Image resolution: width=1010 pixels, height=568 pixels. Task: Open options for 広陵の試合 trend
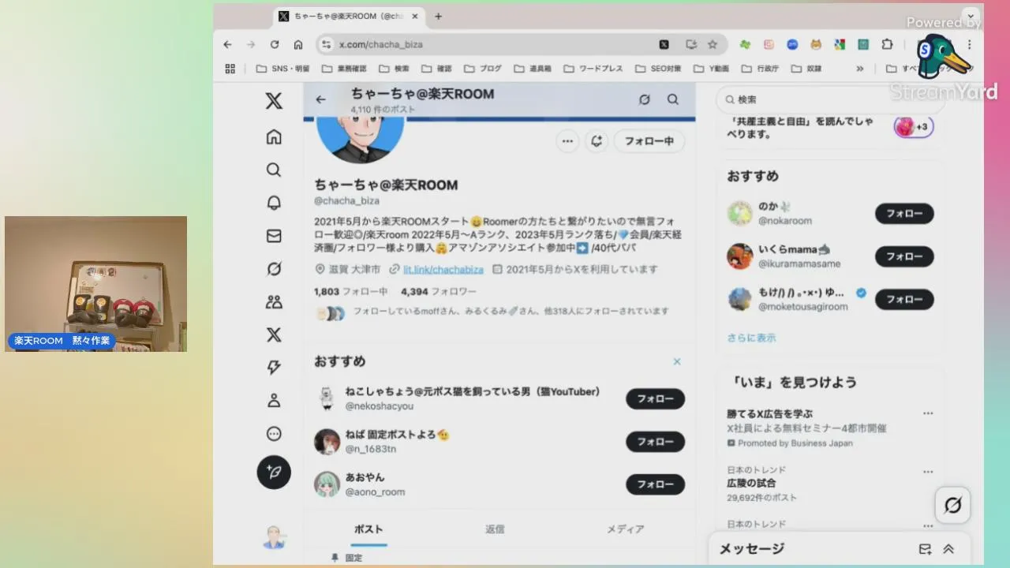pos(928,472)
